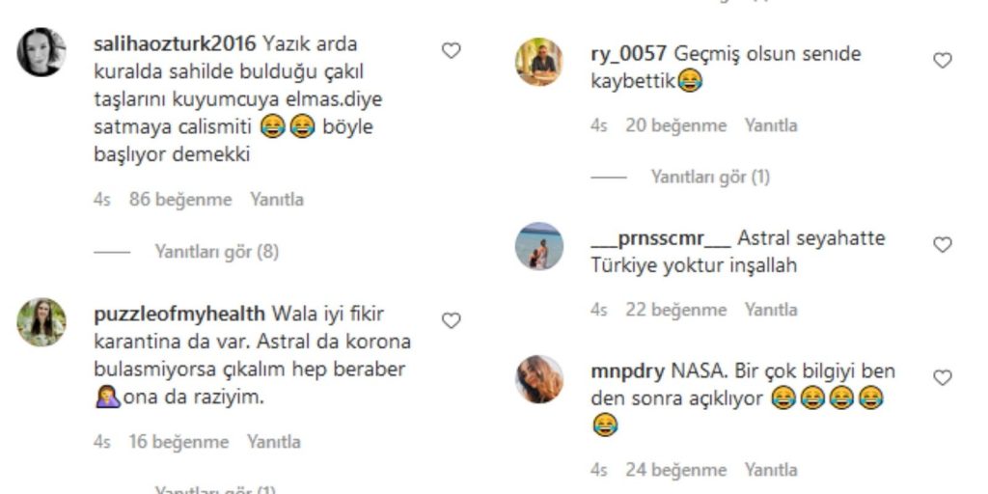Open mnpdry profile picture
The image size is (988, 494).
(x=539, y=379)
